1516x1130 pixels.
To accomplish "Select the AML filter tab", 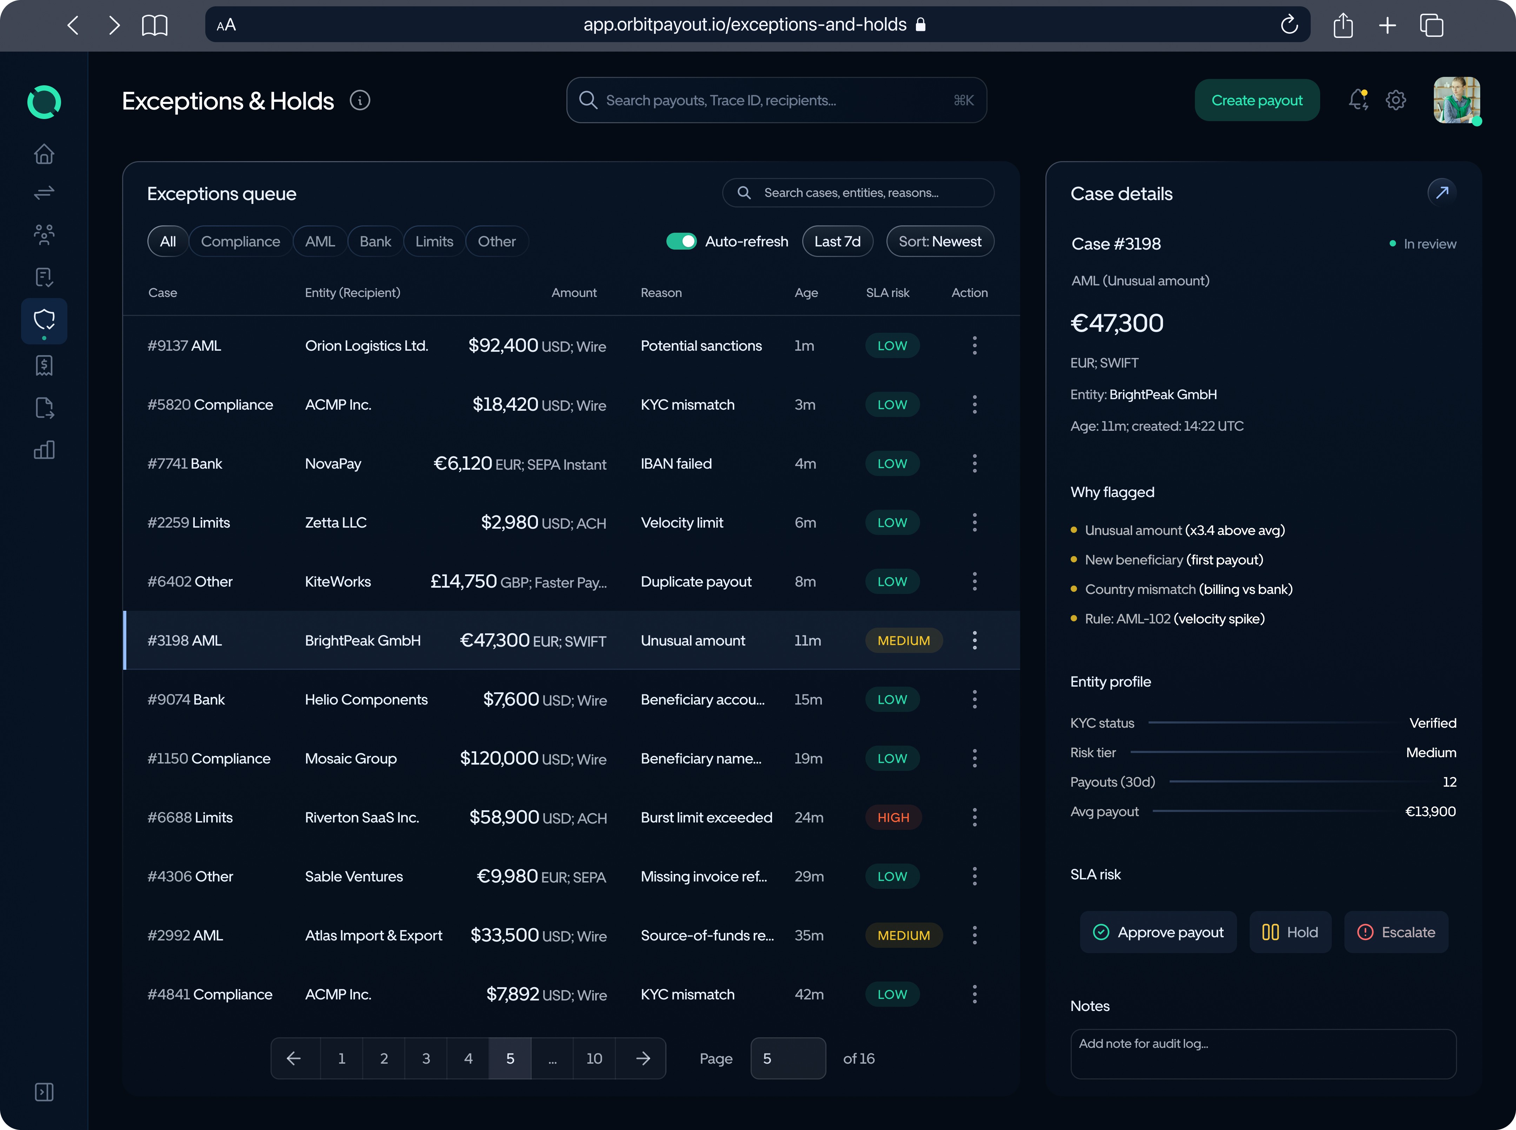I will 319,242.
